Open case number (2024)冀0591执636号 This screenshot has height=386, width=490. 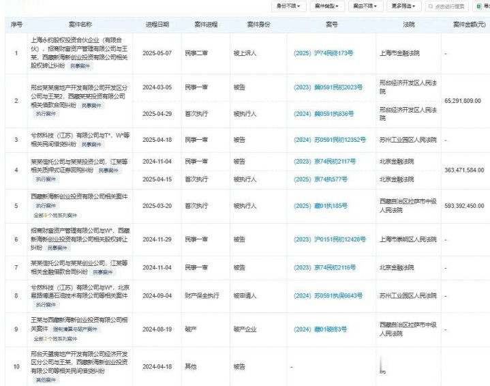[324, 114]
